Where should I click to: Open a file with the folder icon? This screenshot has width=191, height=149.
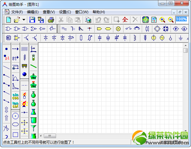coord(17,20)
